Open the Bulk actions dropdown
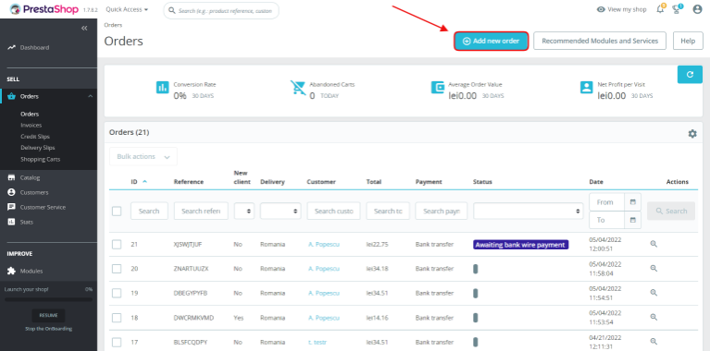This screenshot has height=351, width=710. (143, 157)
